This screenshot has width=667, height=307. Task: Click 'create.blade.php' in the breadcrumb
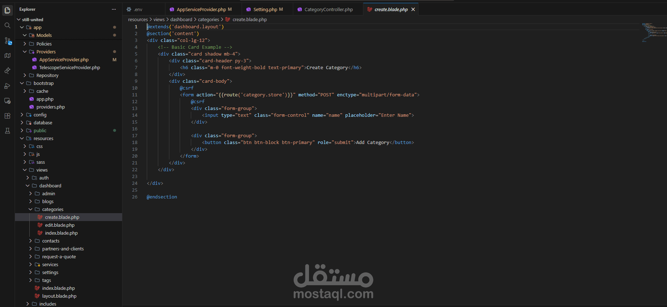[250, 19]
